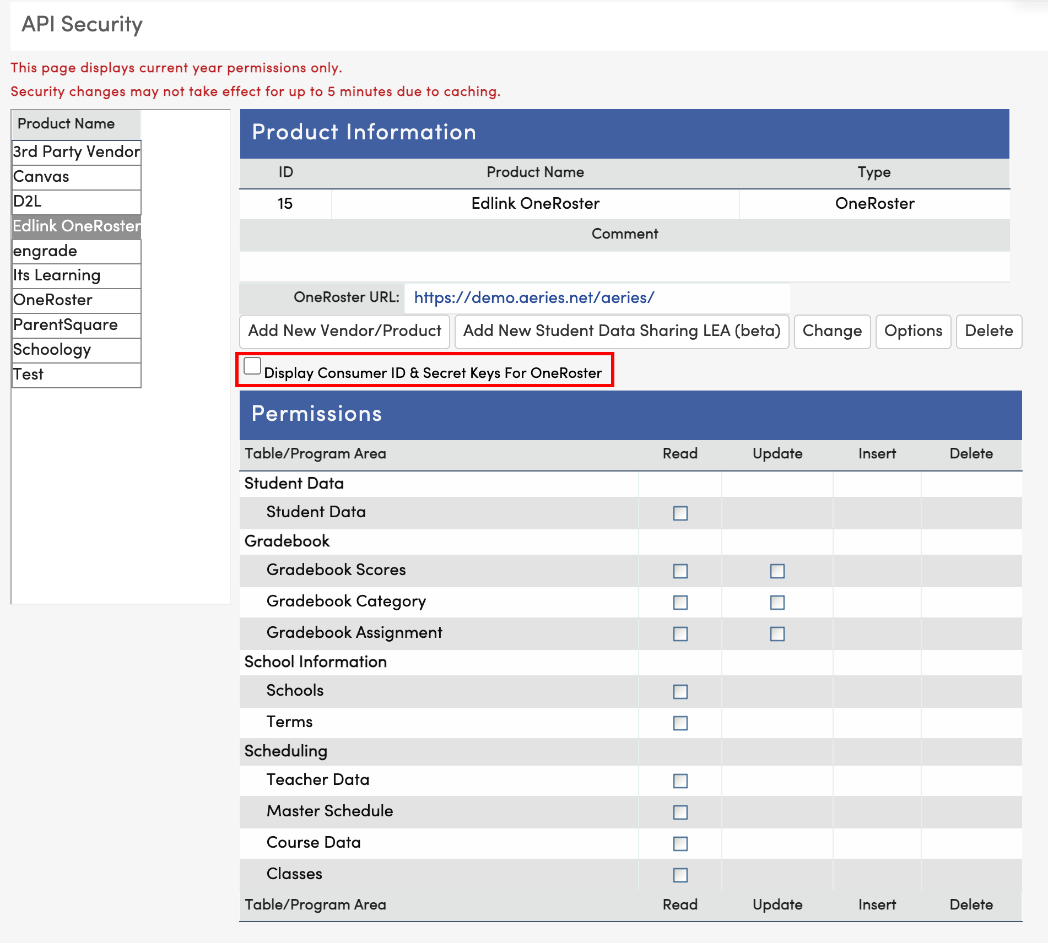
Task: Check Teacher Data Read checkbox
Action: [x=680, y=781]
